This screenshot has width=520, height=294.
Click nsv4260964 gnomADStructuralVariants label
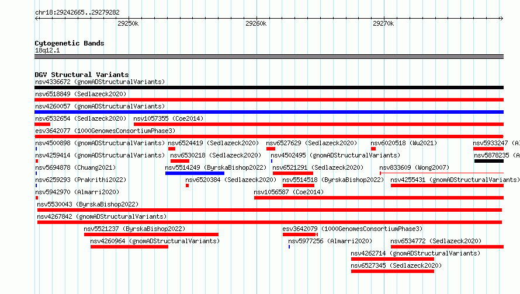pyautogui.click(x=155, y=241)
